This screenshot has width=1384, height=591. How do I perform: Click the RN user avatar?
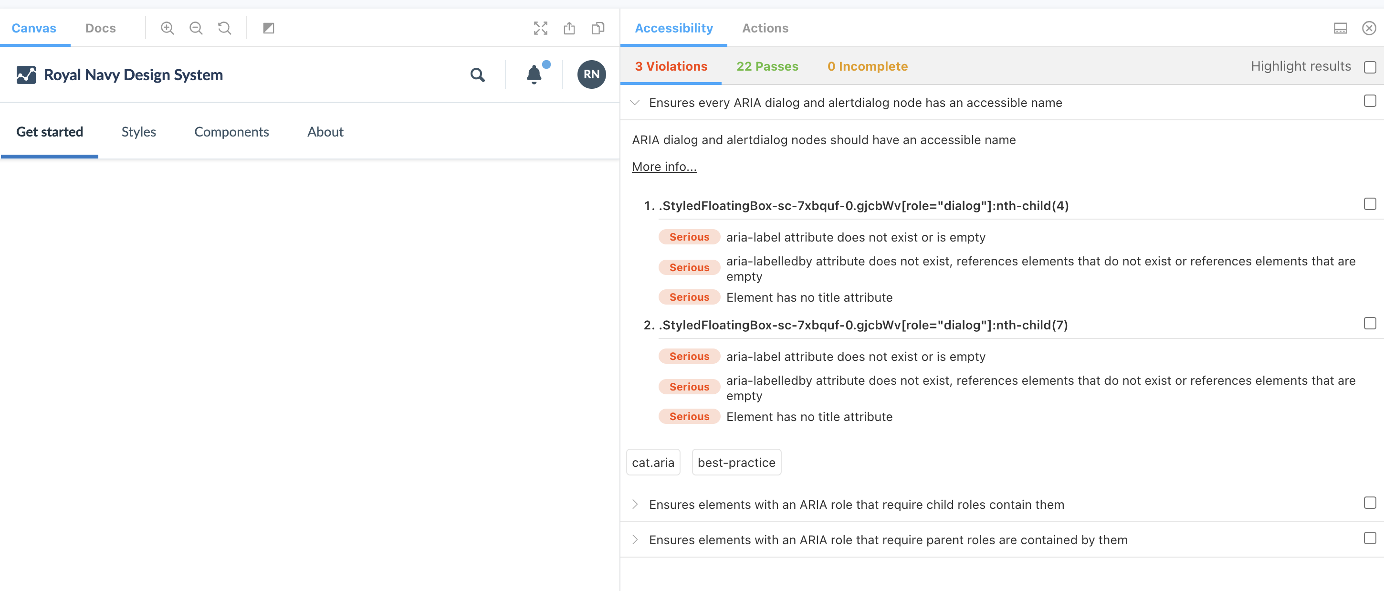pos(591,74)
